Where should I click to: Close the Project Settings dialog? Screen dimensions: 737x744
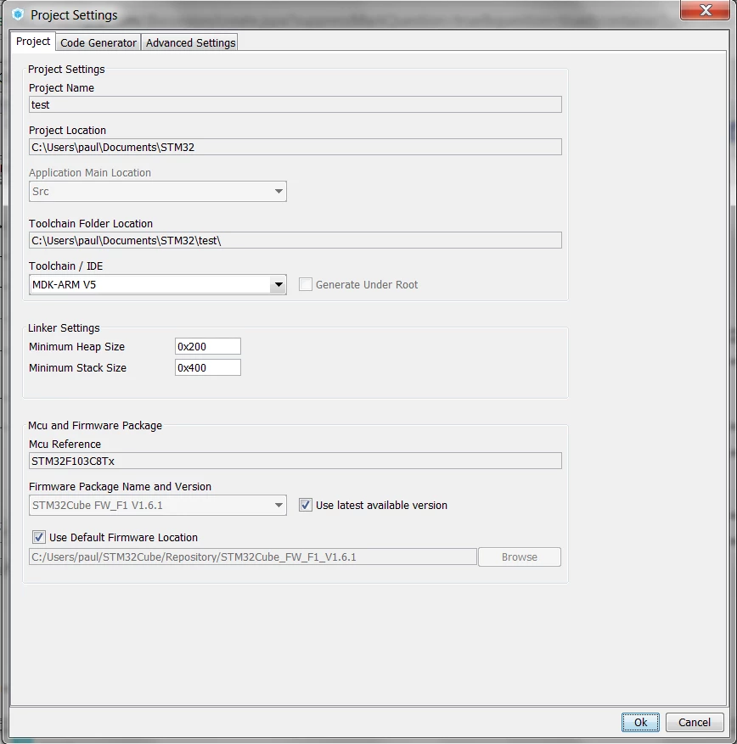705,10
